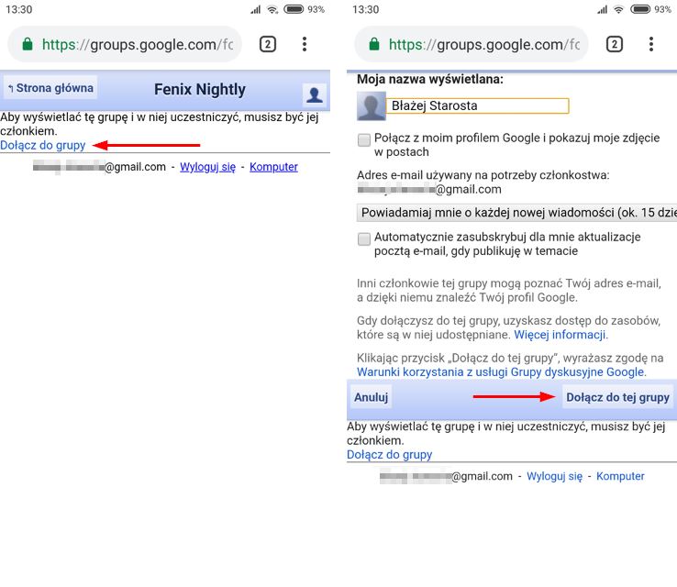Screen dimensions: 677x587
Task: Open tab switcher showing 2 in left screen
Action: click(x=268, y=44)
